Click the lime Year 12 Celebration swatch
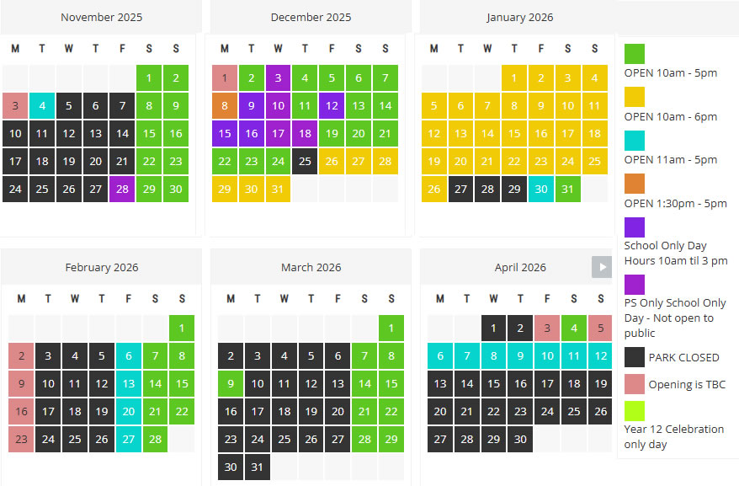This screenshot has width=739, height=486. 635,411
